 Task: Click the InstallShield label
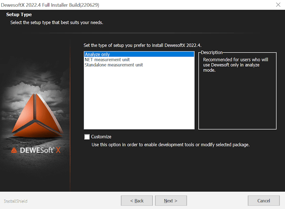click(x=16, y=202)
